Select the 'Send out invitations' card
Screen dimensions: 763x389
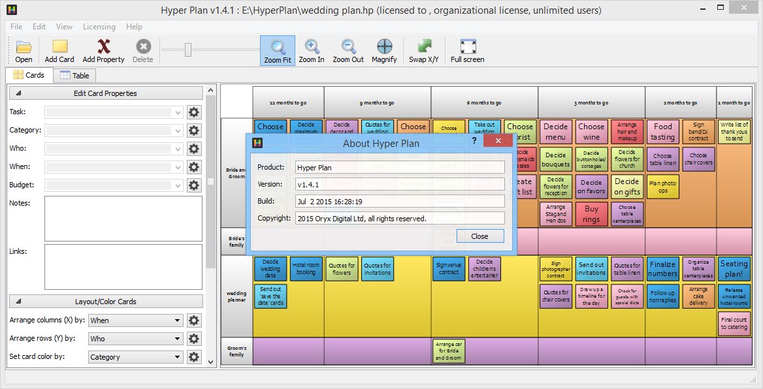coord(591,268)
